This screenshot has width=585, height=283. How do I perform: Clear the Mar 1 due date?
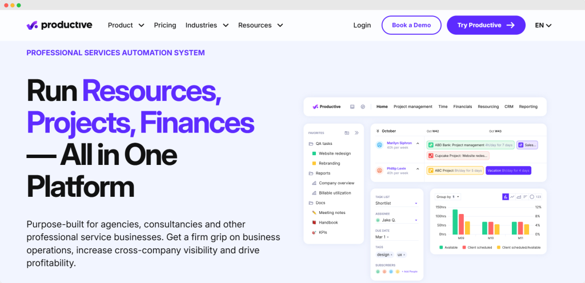[x=388, y=236]
